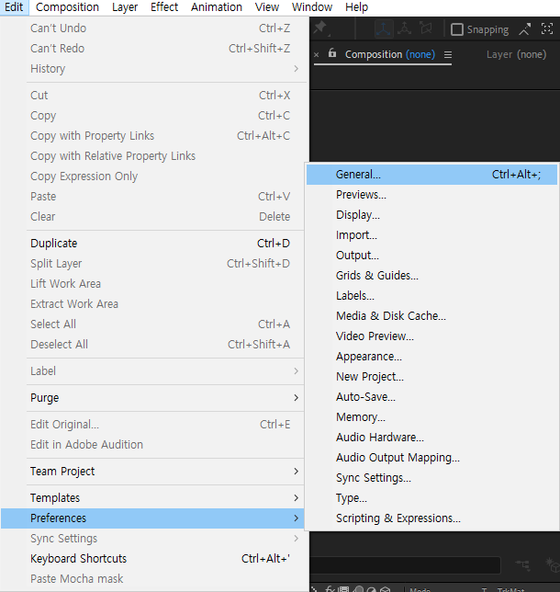Open General... preferences

pyautogui.click(x=431, y=175)
